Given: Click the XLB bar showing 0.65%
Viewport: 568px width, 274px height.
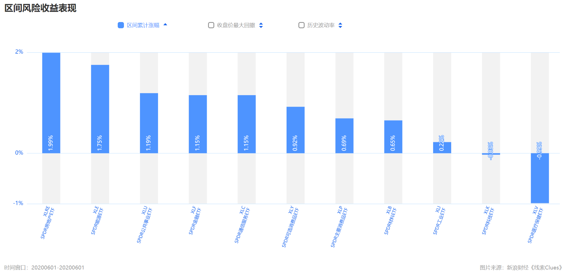Looking at the screenshot, I should [x=393, y=137].
